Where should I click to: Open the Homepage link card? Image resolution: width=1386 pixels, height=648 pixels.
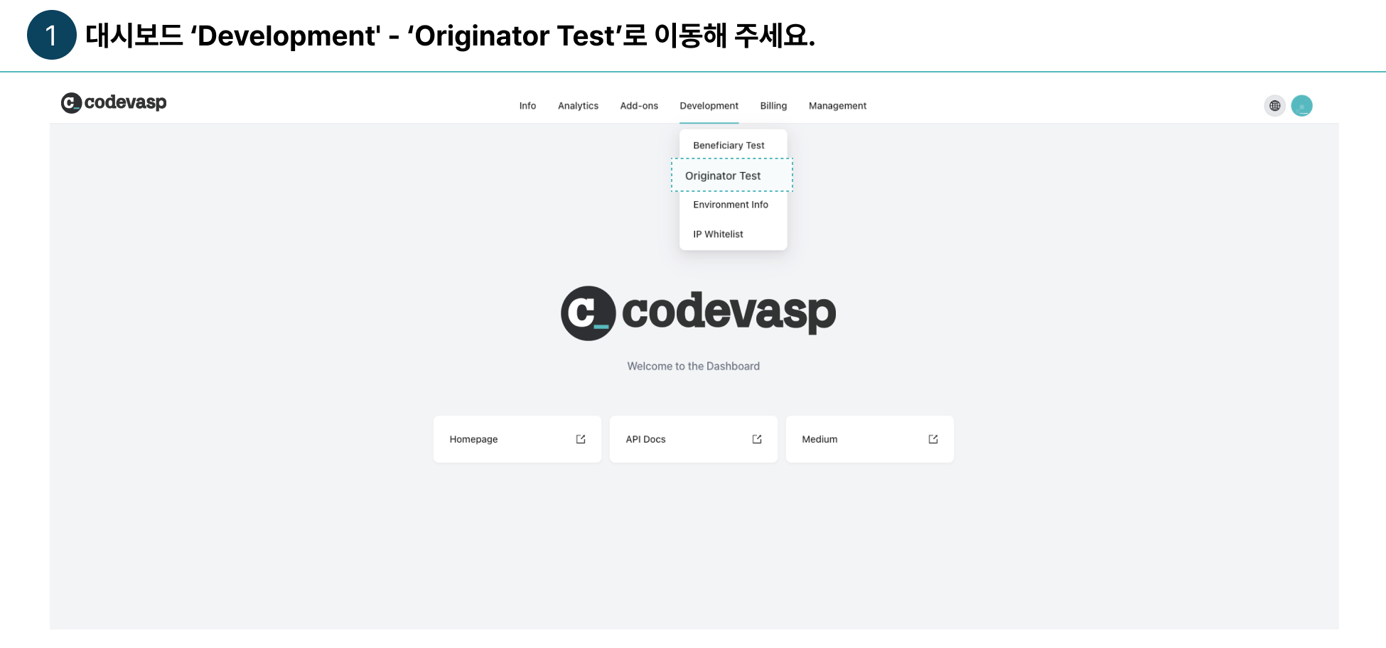pyautogui.click(x=517, y=439)
